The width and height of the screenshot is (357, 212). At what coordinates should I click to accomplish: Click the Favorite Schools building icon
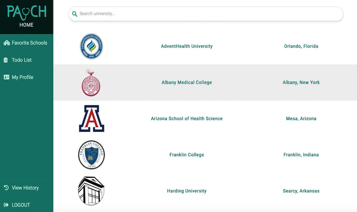click(x=7, y=43)
